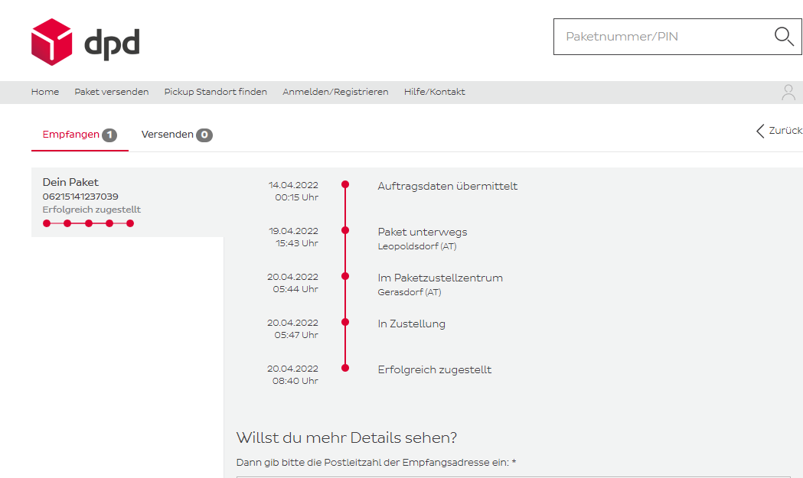The width and height of the screenshot is (803, 478).
Task: Select the In Zustellung timeline dot
Action: [345, 322]
